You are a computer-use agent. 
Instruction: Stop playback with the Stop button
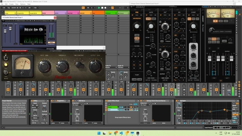click(x=102, y=8)
